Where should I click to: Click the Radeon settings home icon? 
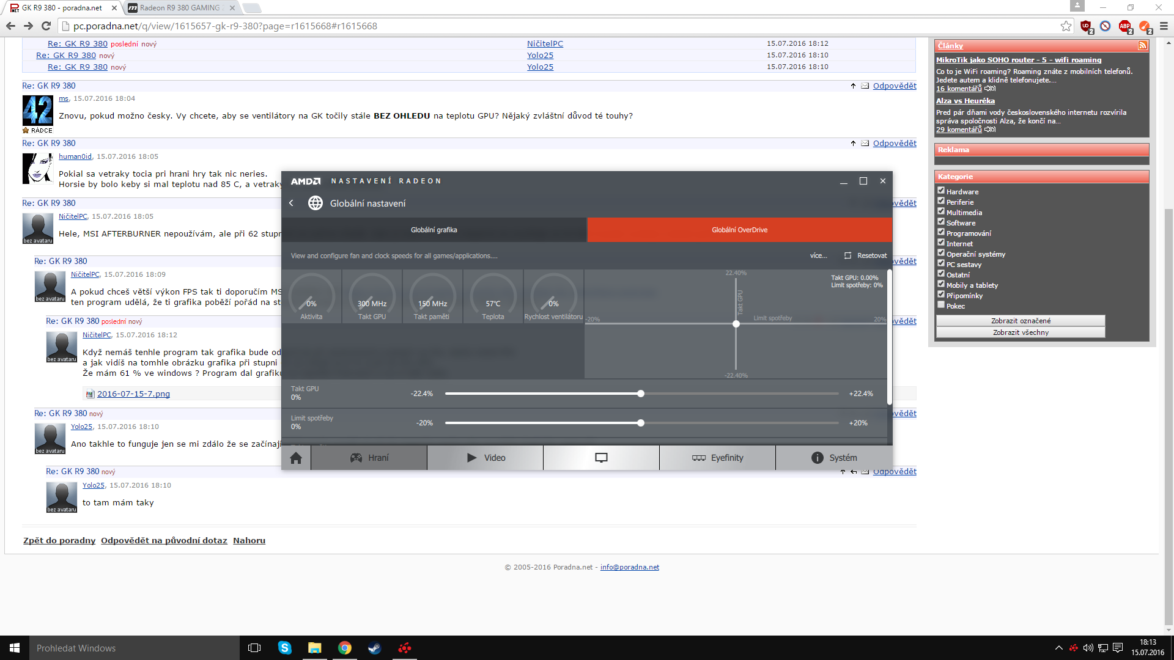[x=296, y=458]
